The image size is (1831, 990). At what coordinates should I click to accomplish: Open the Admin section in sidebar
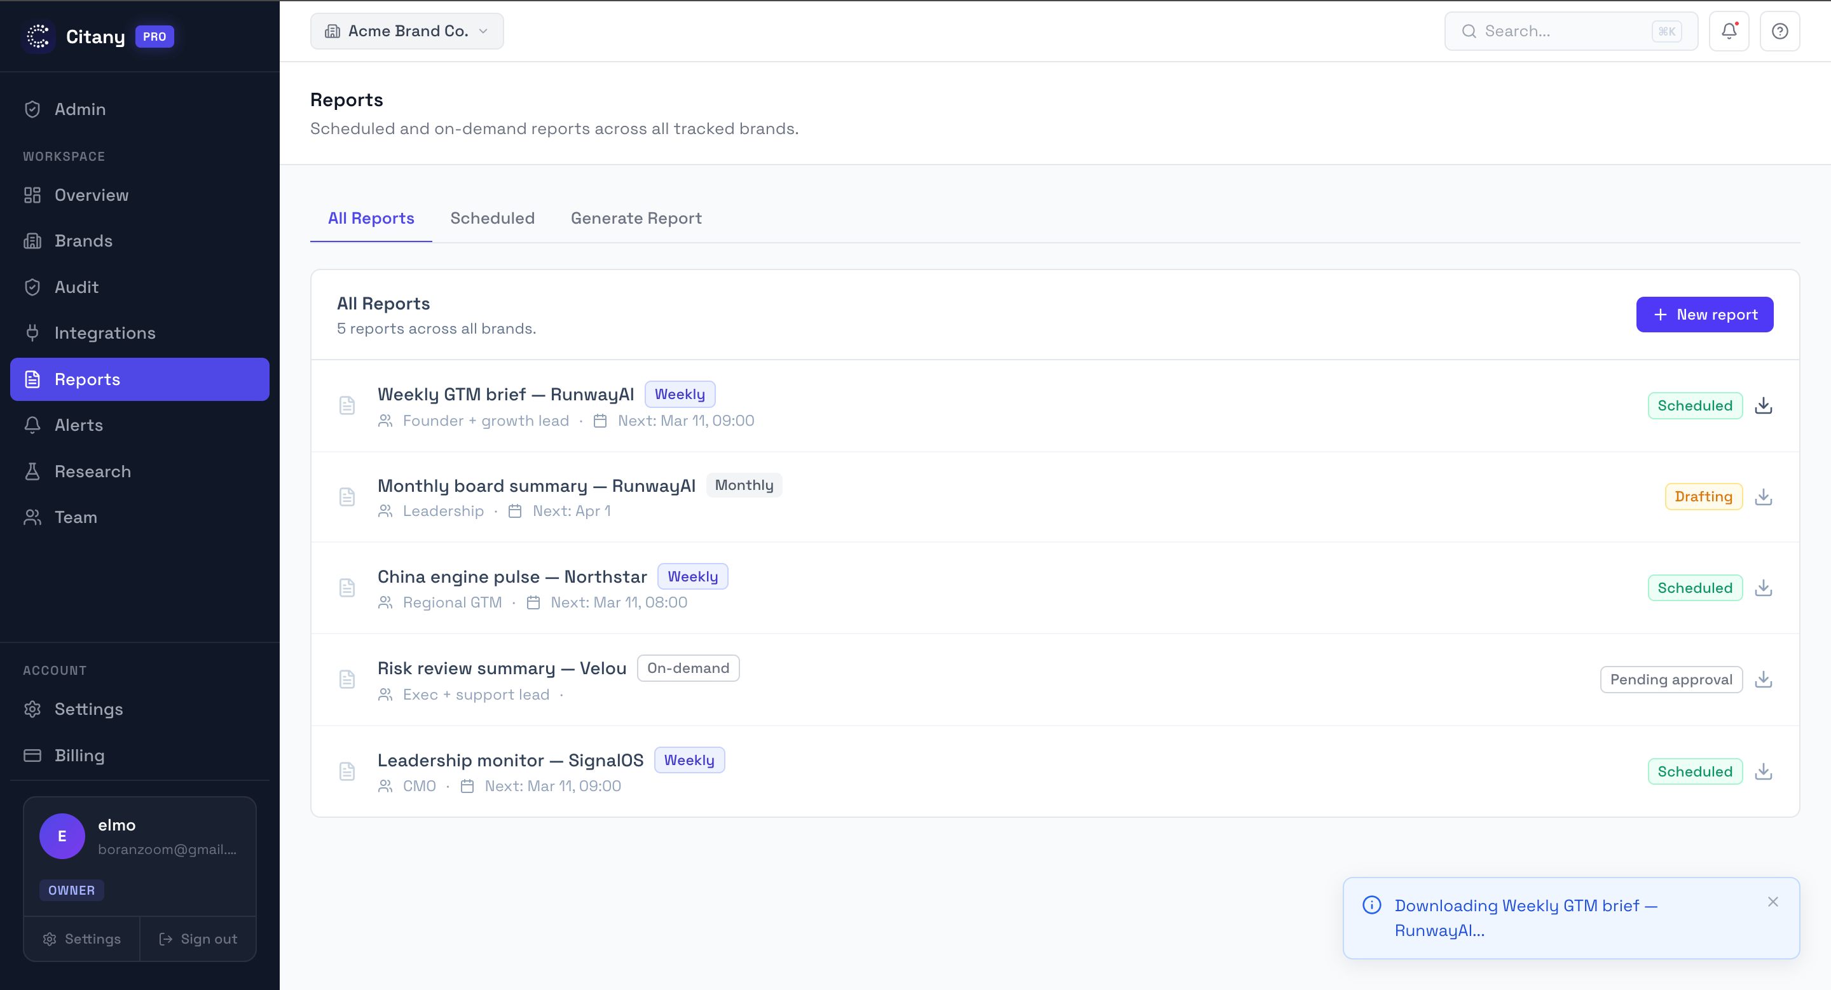click(80, 109)
